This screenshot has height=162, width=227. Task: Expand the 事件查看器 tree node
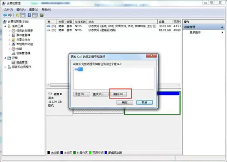click(x=9, y=35)
